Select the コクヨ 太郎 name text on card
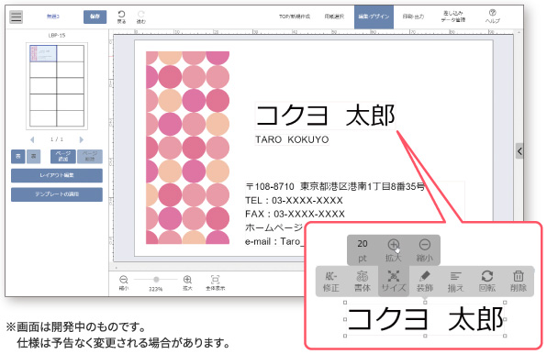Screen dimensions: 547x354 click(325, 116)
